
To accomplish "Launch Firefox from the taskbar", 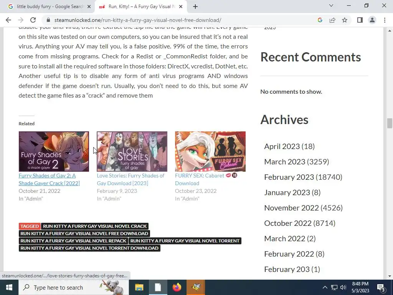I will pyautogui.click(x=177, y=287).
